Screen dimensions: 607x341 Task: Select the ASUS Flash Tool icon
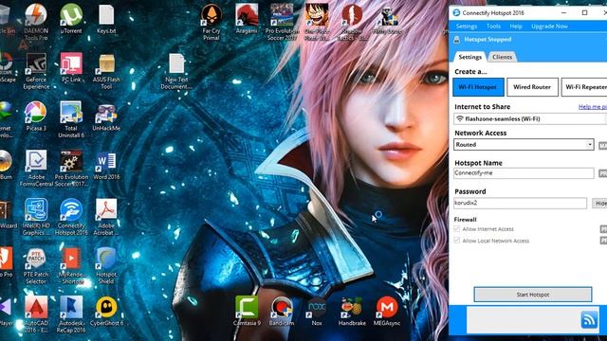pyautogui.click(x=106, y=71)
